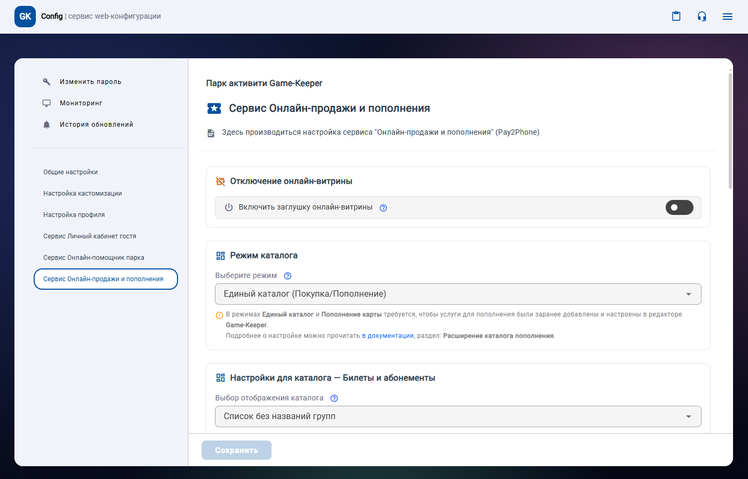Click help icon beside "Выберите режим"

[288, 276]
